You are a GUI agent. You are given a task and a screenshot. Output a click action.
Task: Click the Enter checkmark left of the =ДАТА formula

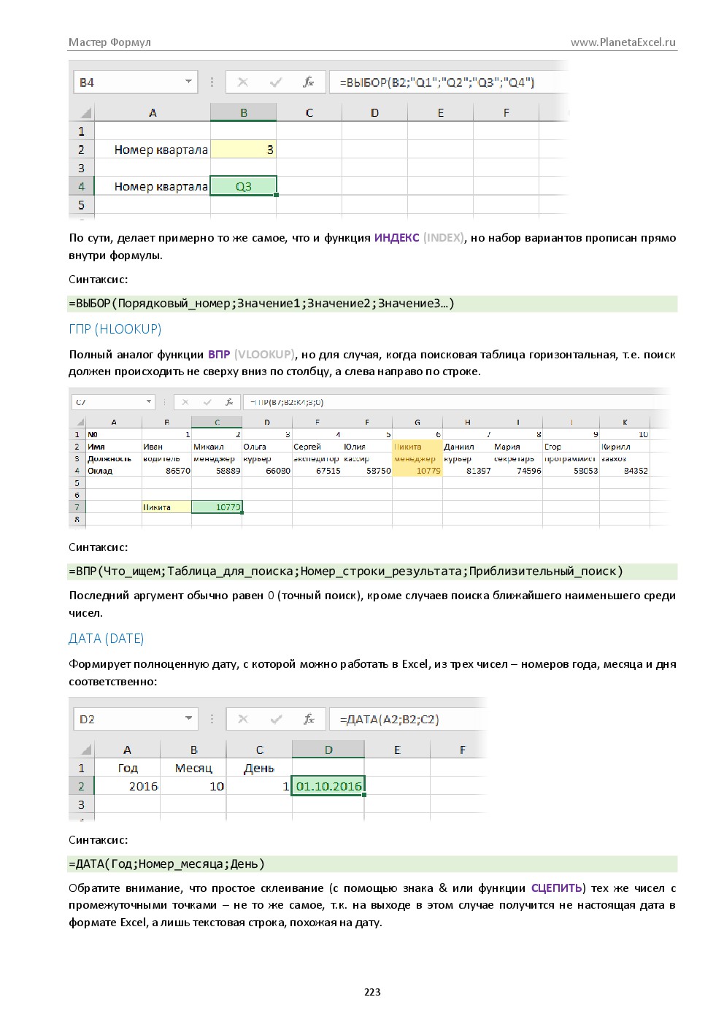(x=276, y=719)
